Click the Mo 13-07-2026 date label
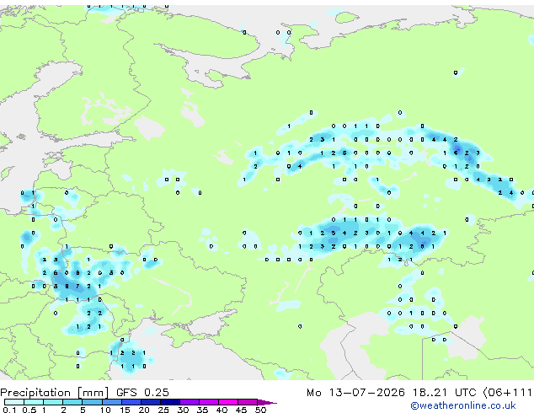The width and height of the screenshot is (534, 413). pos(356,393)
